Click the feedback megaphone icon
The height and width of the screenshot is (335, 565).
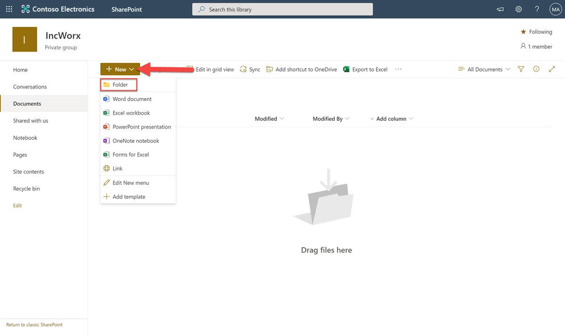pyautogui.click(x=500, y=9)
